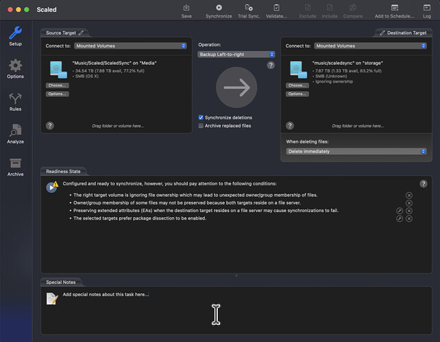Click the Synchronize play icon in toolbar
The width and height of the screenshot is (440, 342).
pos(219,8)
